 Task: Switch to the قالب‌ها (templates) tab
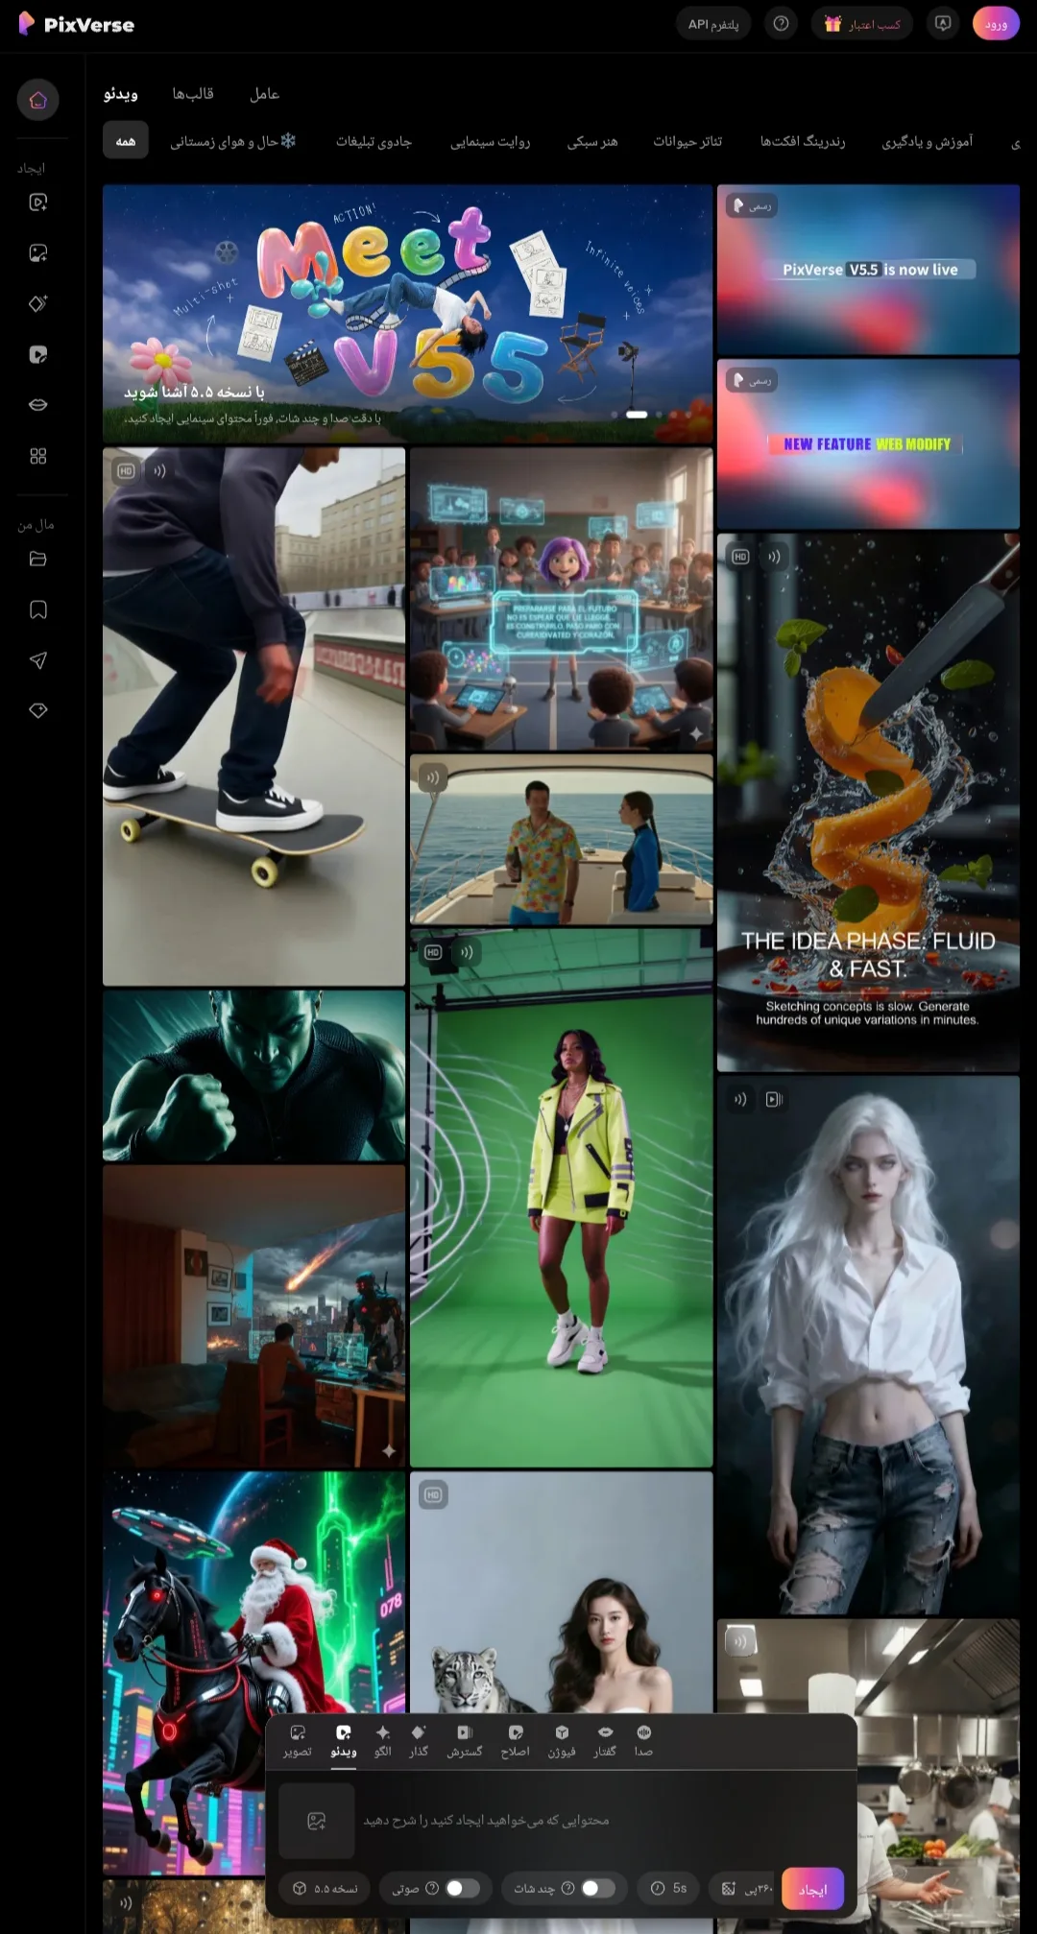[x=193, y=94]
